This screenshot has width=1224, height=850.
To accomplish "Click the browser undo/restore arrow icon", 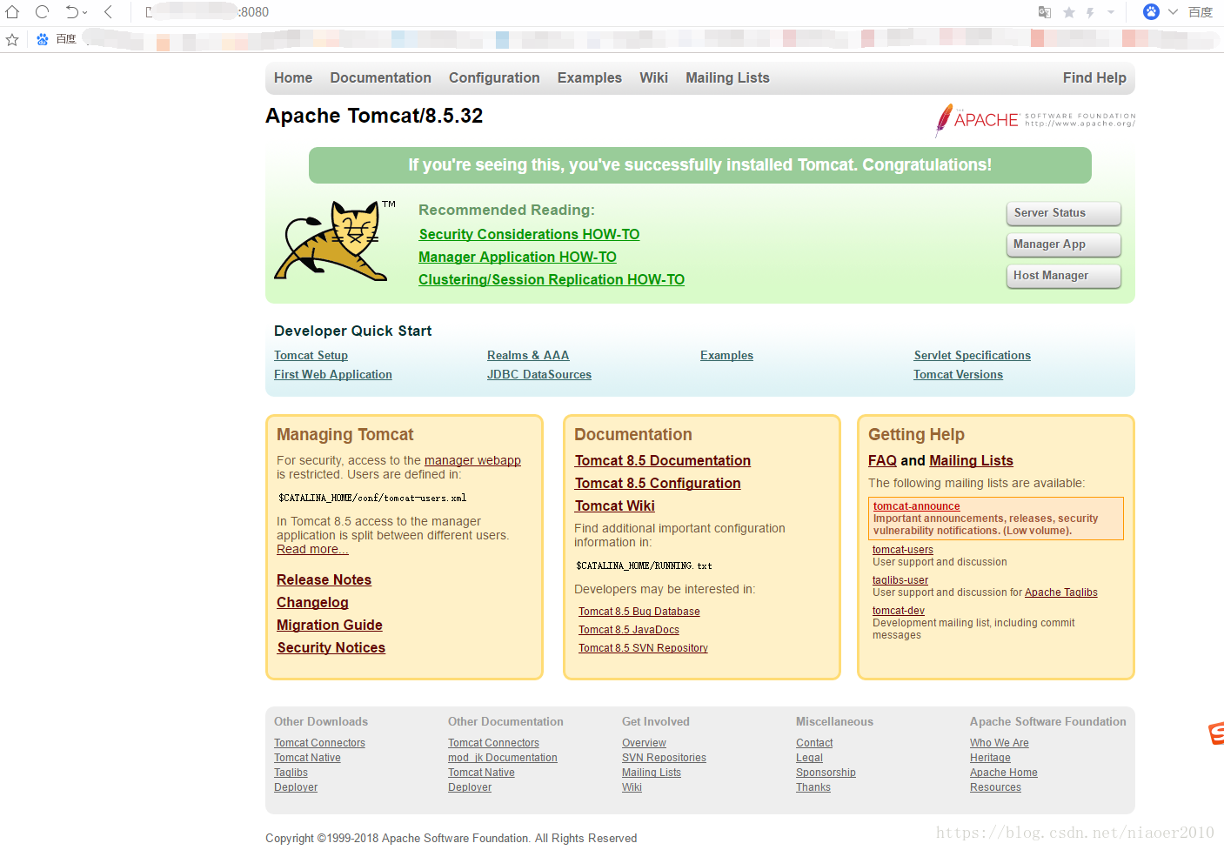I will [x=72, y=12].
